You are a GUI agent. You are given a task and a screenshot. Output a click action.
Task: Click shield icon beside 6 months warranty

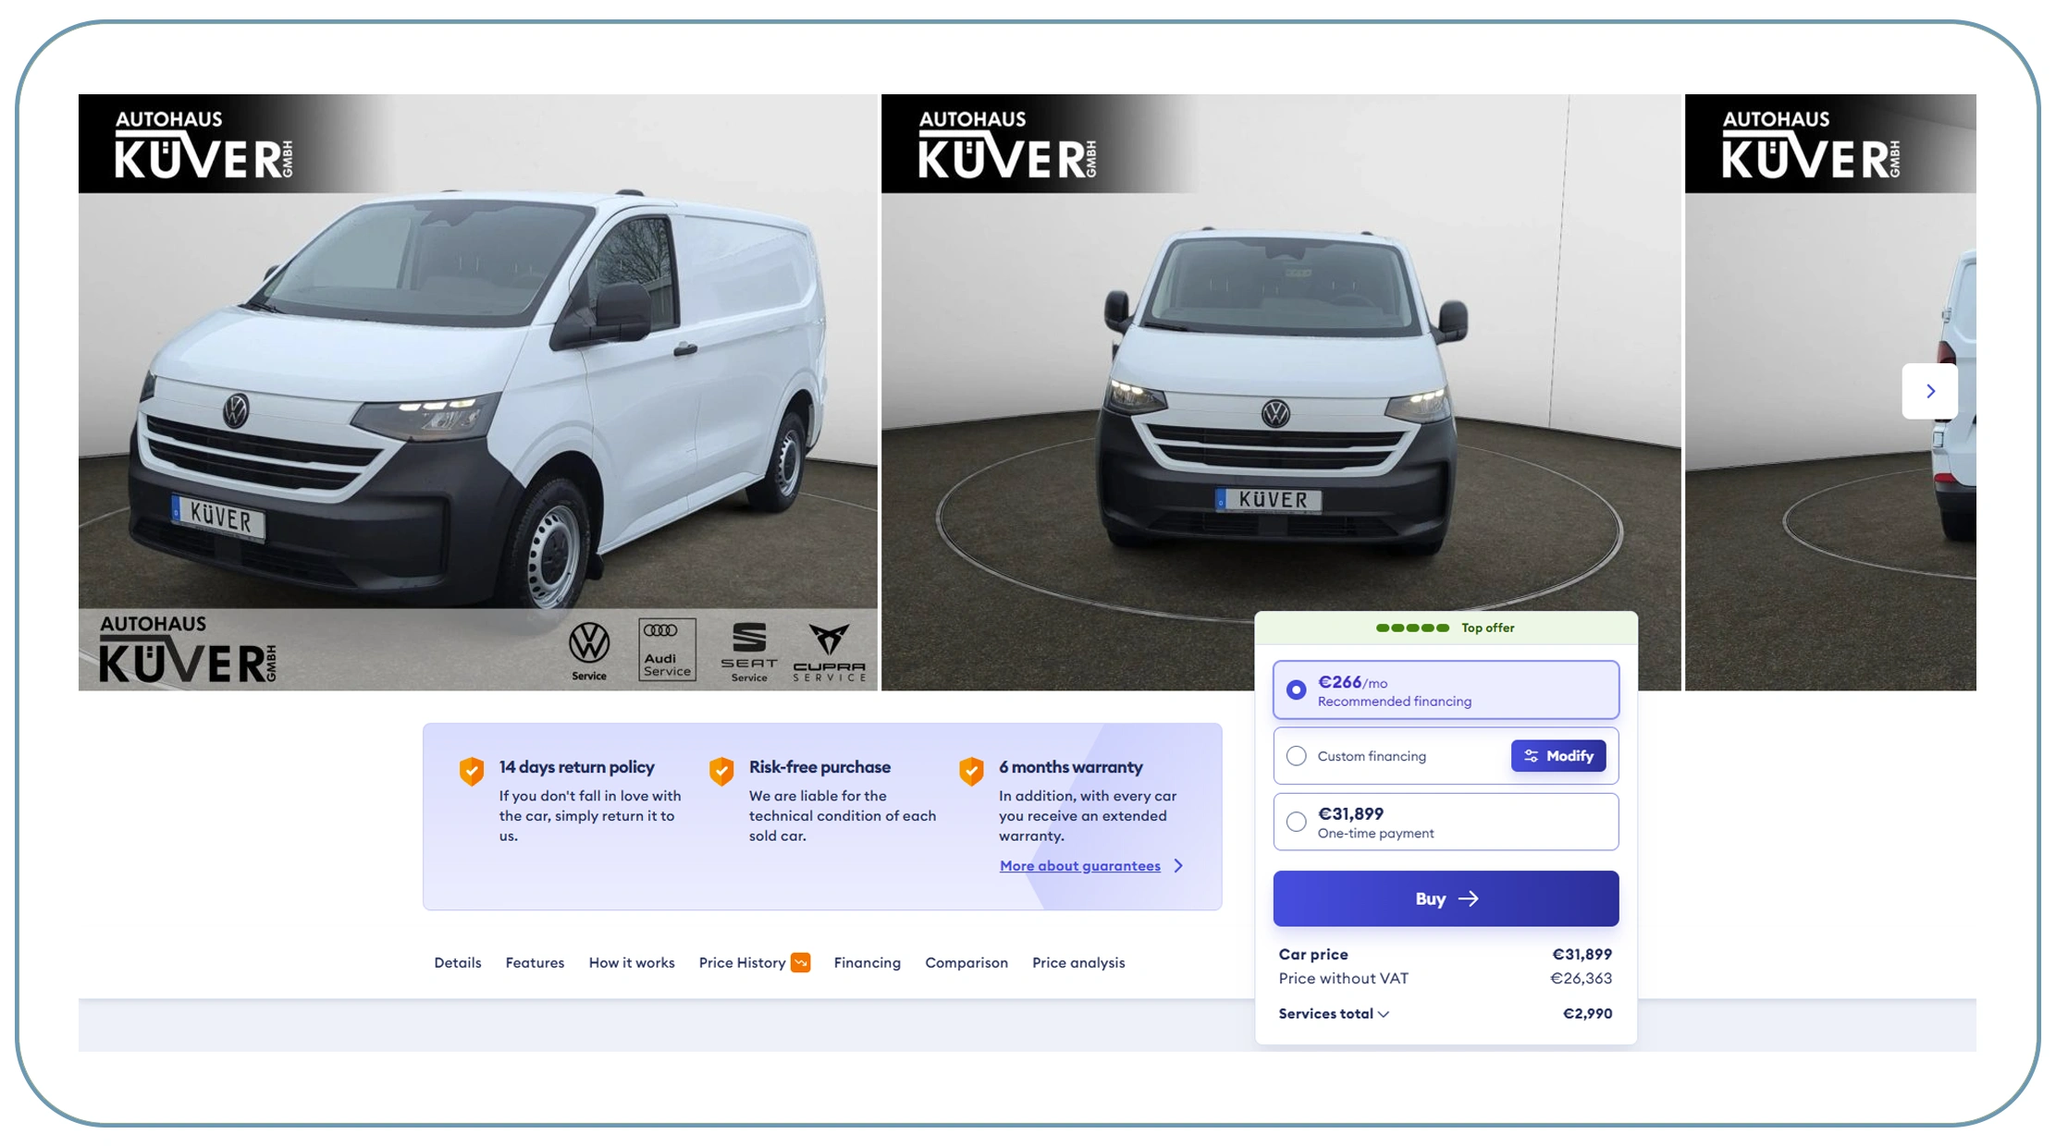(x=971, y=770)
